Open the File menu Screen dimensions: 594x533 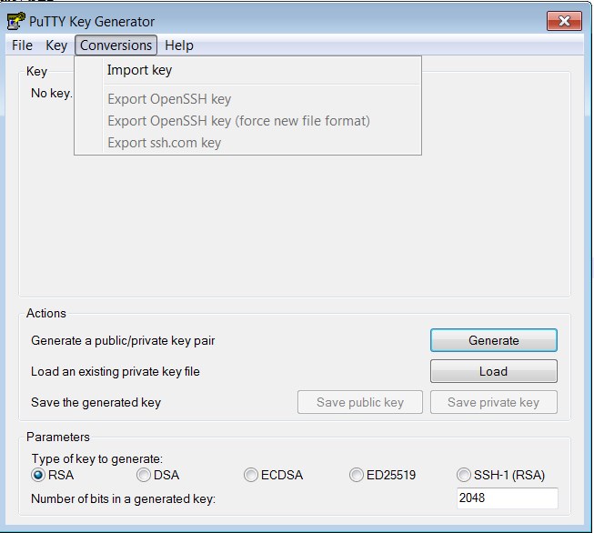(22, 45)
